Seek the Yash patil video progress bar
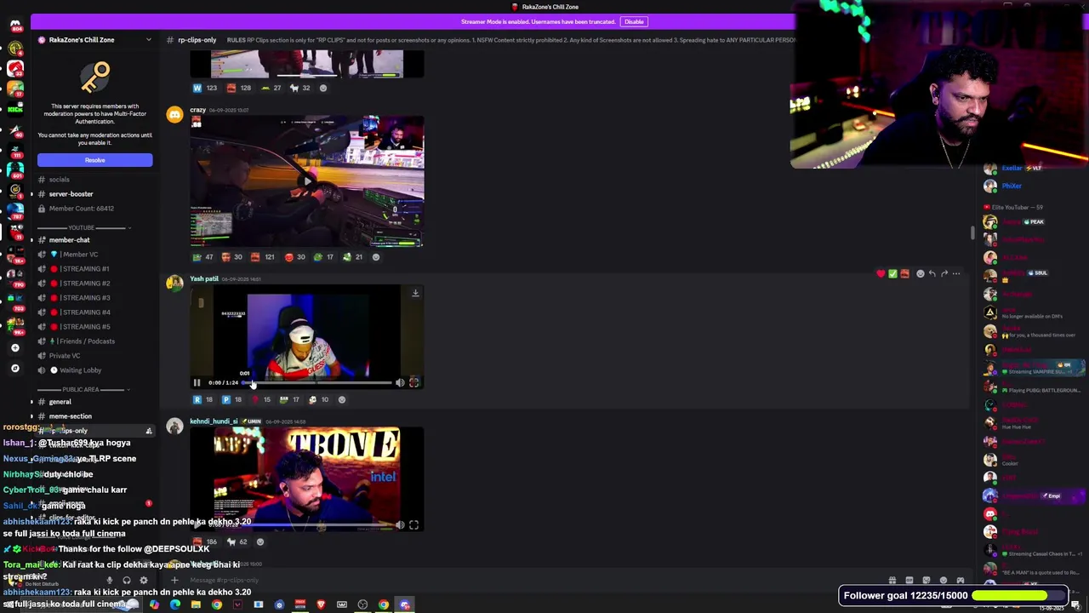The height and width of the screenshot is (613, 1089). 318,383
